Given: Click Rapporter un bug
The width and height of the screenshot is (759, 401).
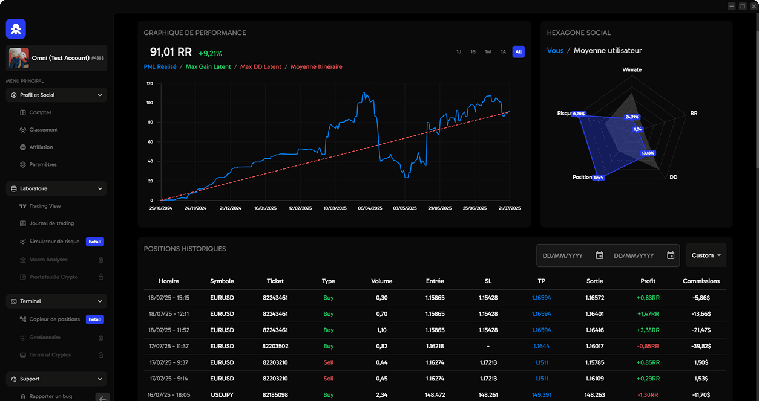Looking at the screenshot, I should tap(50, 397).
